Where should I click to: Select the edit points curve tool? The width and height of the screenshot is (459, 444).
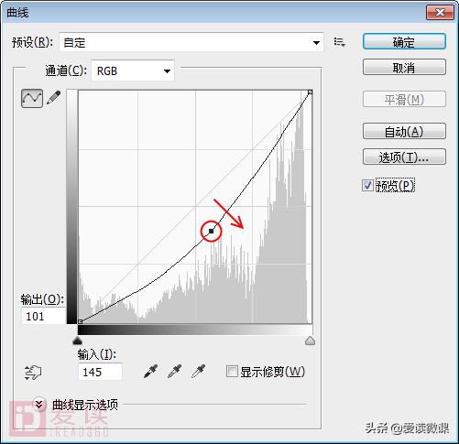click(32, 98)
